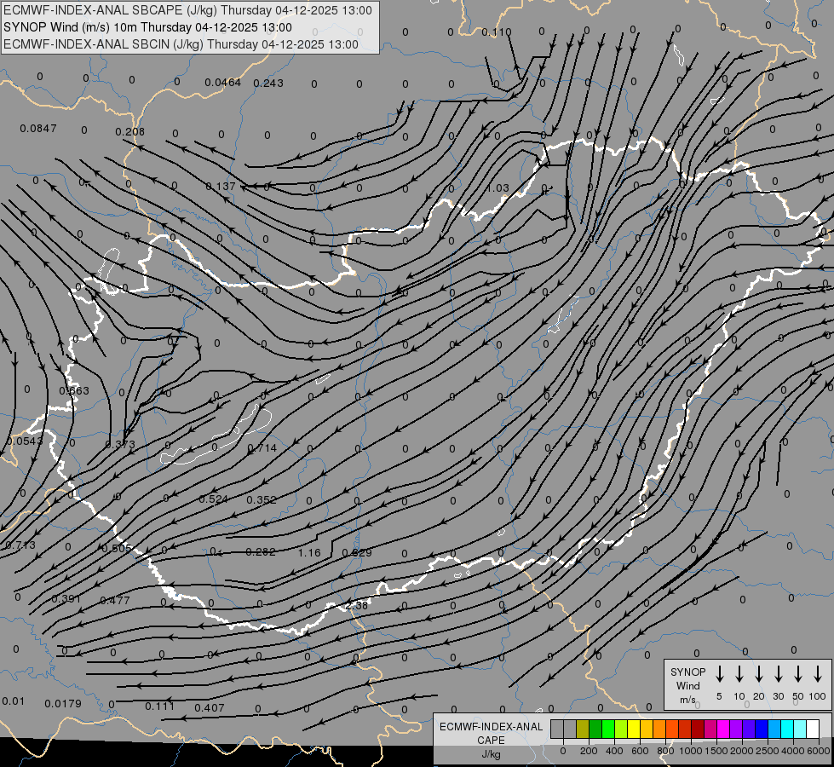Click the 0.524 CAPE value
This screenshot has width=834, height=767.
[x=213, y=499]
